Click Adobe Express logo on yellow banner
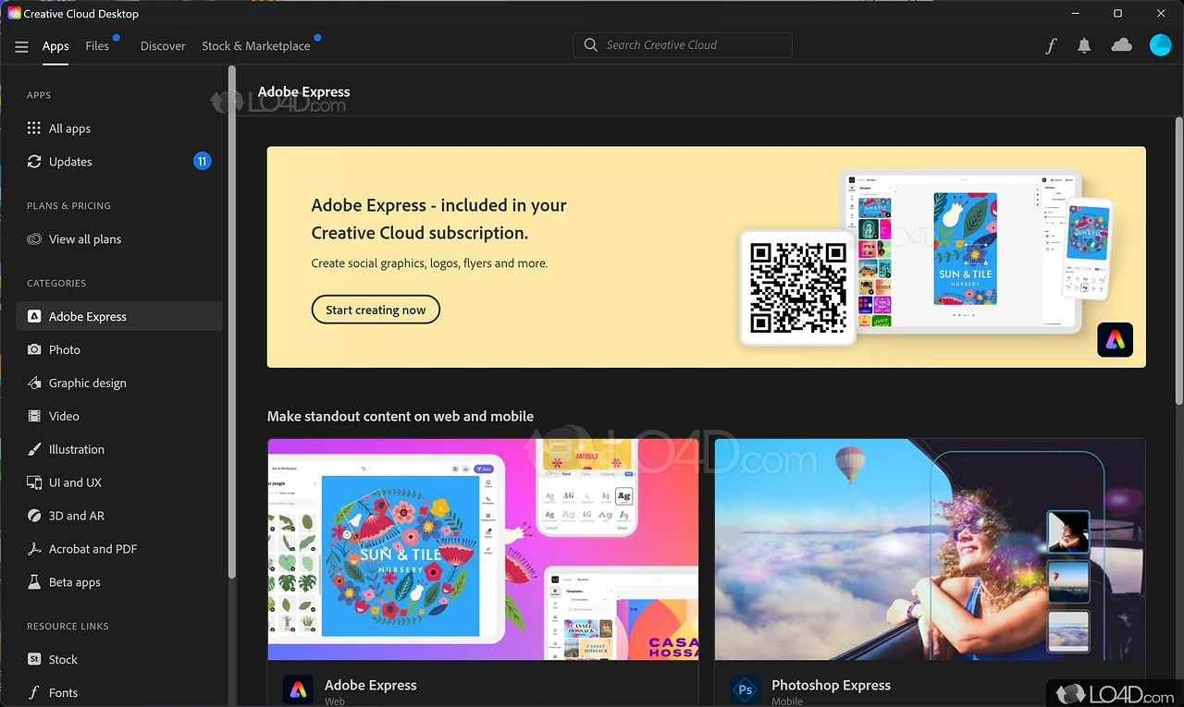The width and height of the screenshot is (1184, 707). pyautogui.click(x=1115, y=340)
